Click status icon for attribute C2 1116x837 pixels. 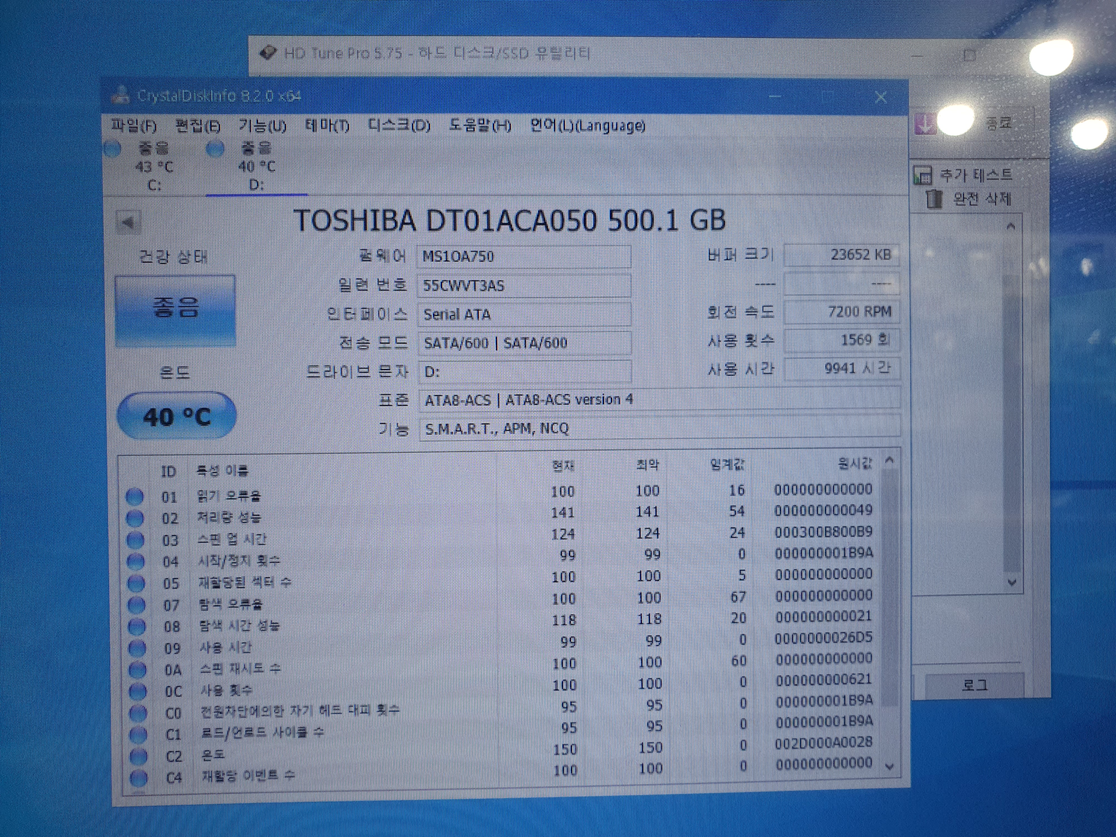pos(139,756)
